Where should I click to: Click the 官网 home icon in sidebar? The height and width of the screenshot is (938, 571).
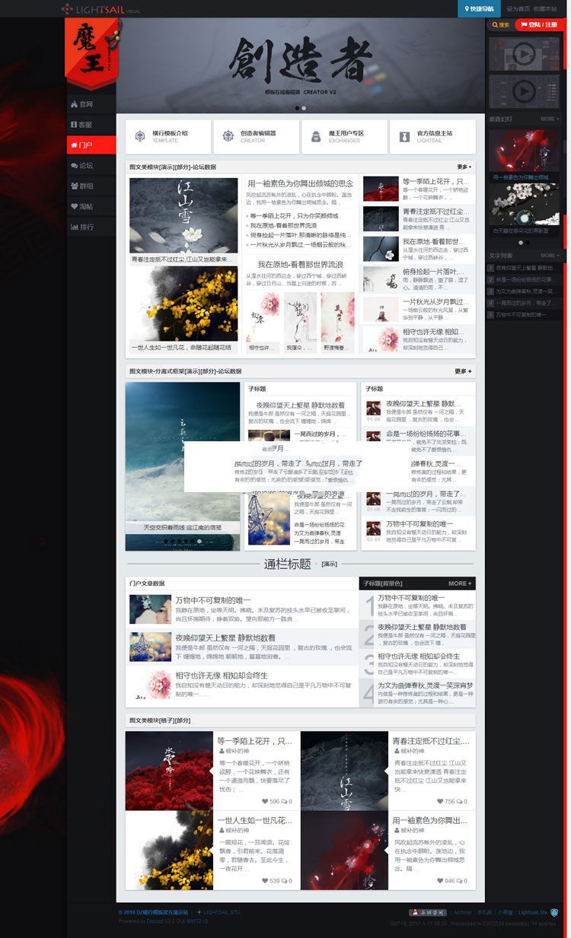(75, 104)
